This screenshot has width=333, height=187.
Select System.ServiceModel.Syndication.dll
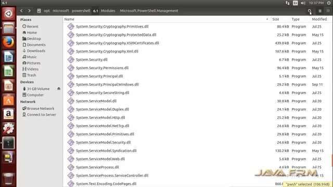coord(106,151)
